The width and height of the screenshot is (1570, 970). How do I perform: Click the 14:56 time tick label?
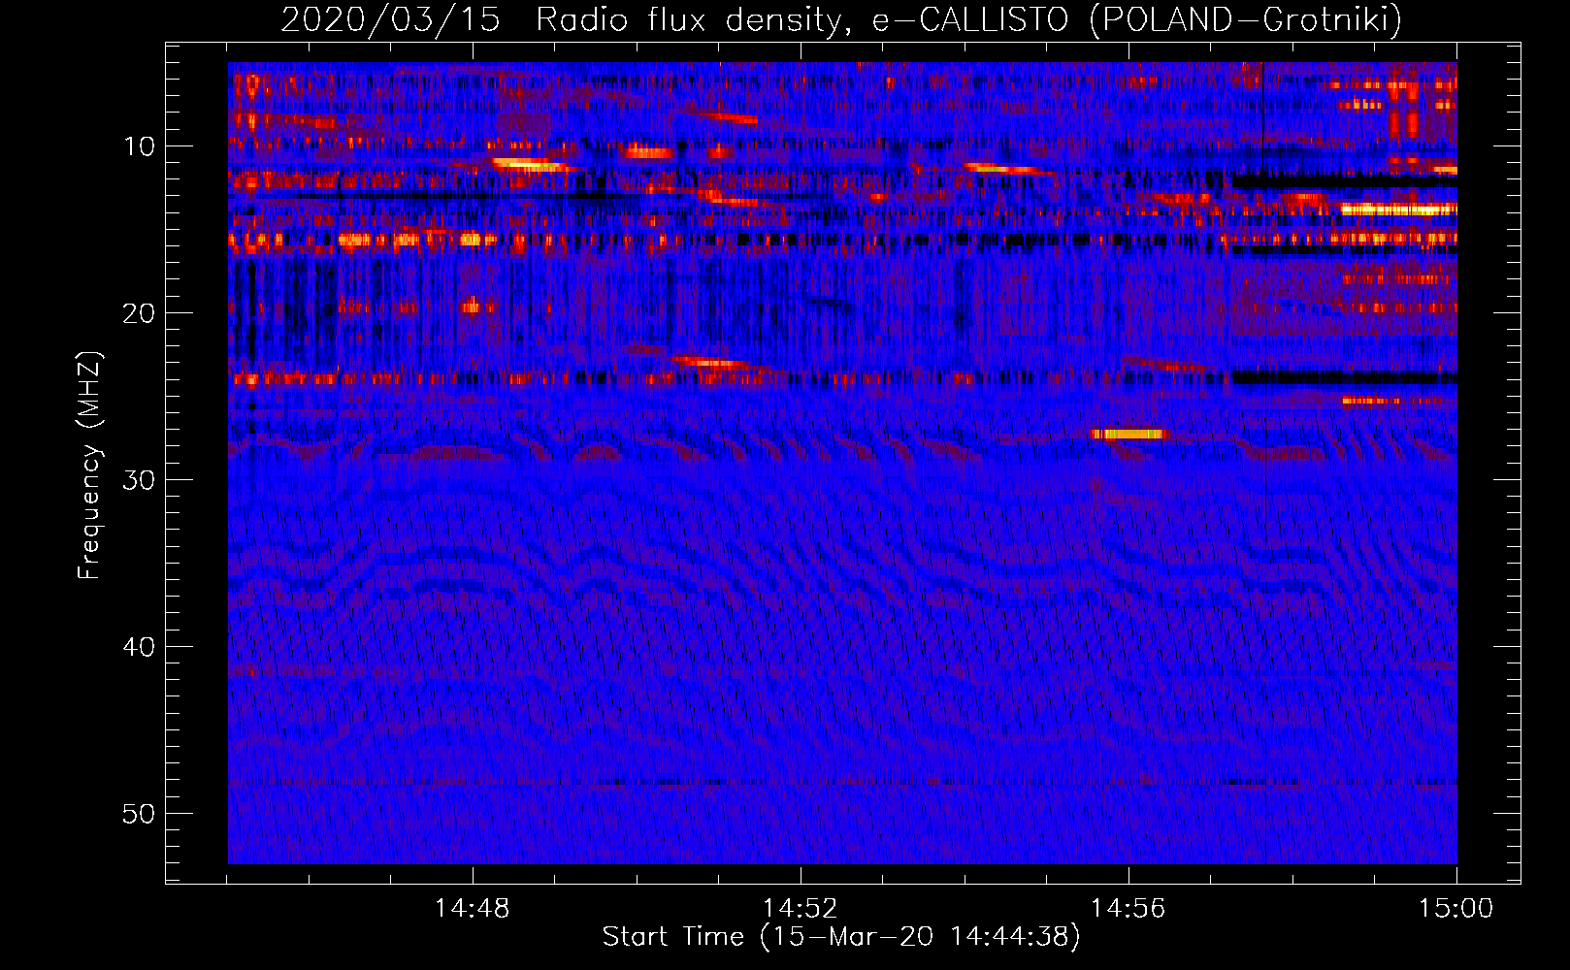pyautogui.click(x=1128, y=909)
